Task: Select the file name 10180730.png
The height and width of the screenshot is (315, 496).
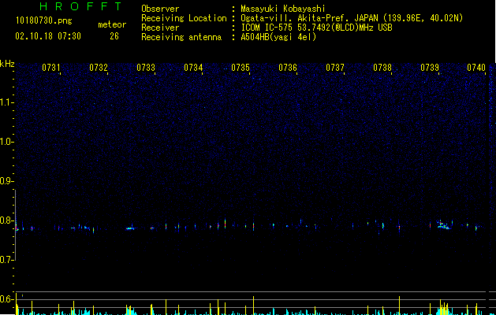Action: [44, 20]
